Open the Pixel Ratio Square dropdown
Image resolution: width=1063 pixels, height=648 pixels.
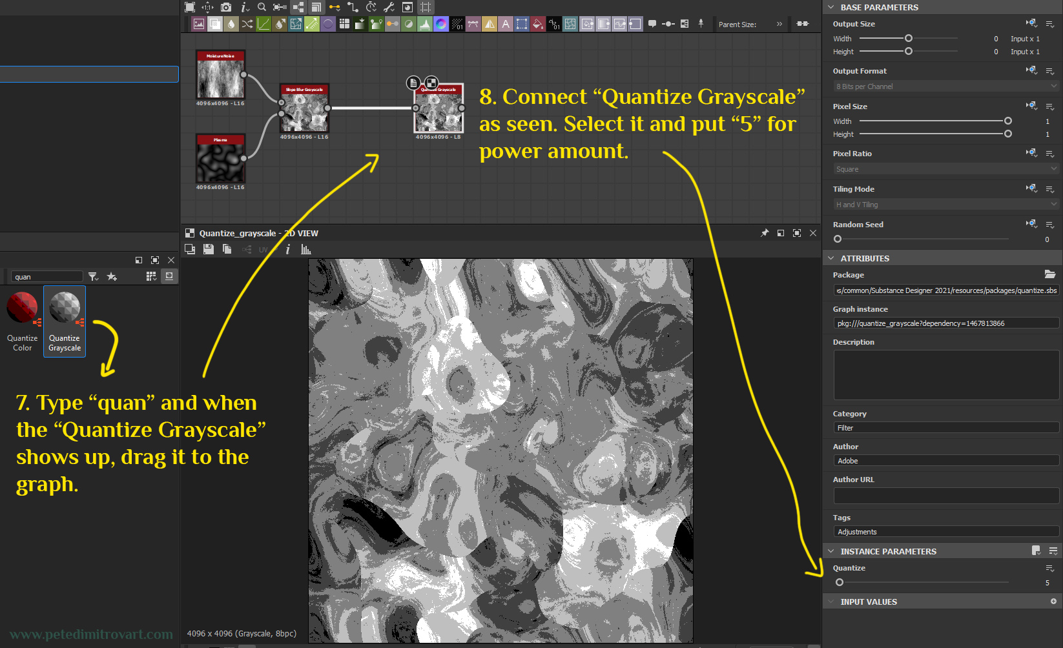pos(946,169)
